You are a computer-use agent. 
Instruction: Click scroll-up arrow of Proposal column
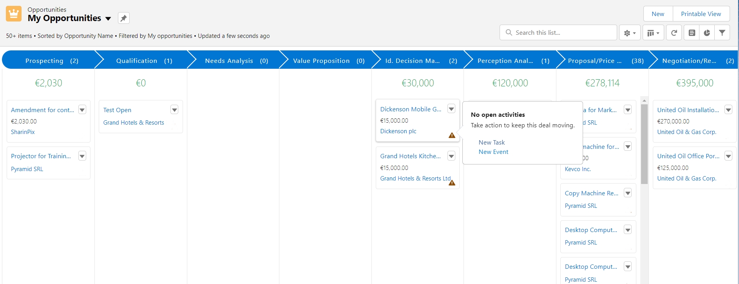pyautogui.click(x=644, y=100)
